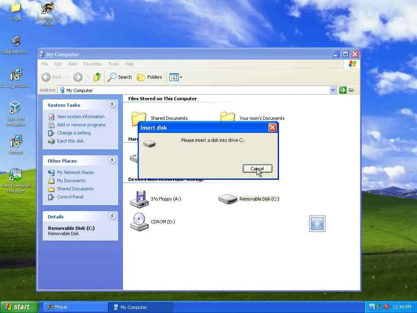Collapse the Details panel

(112, 216)
